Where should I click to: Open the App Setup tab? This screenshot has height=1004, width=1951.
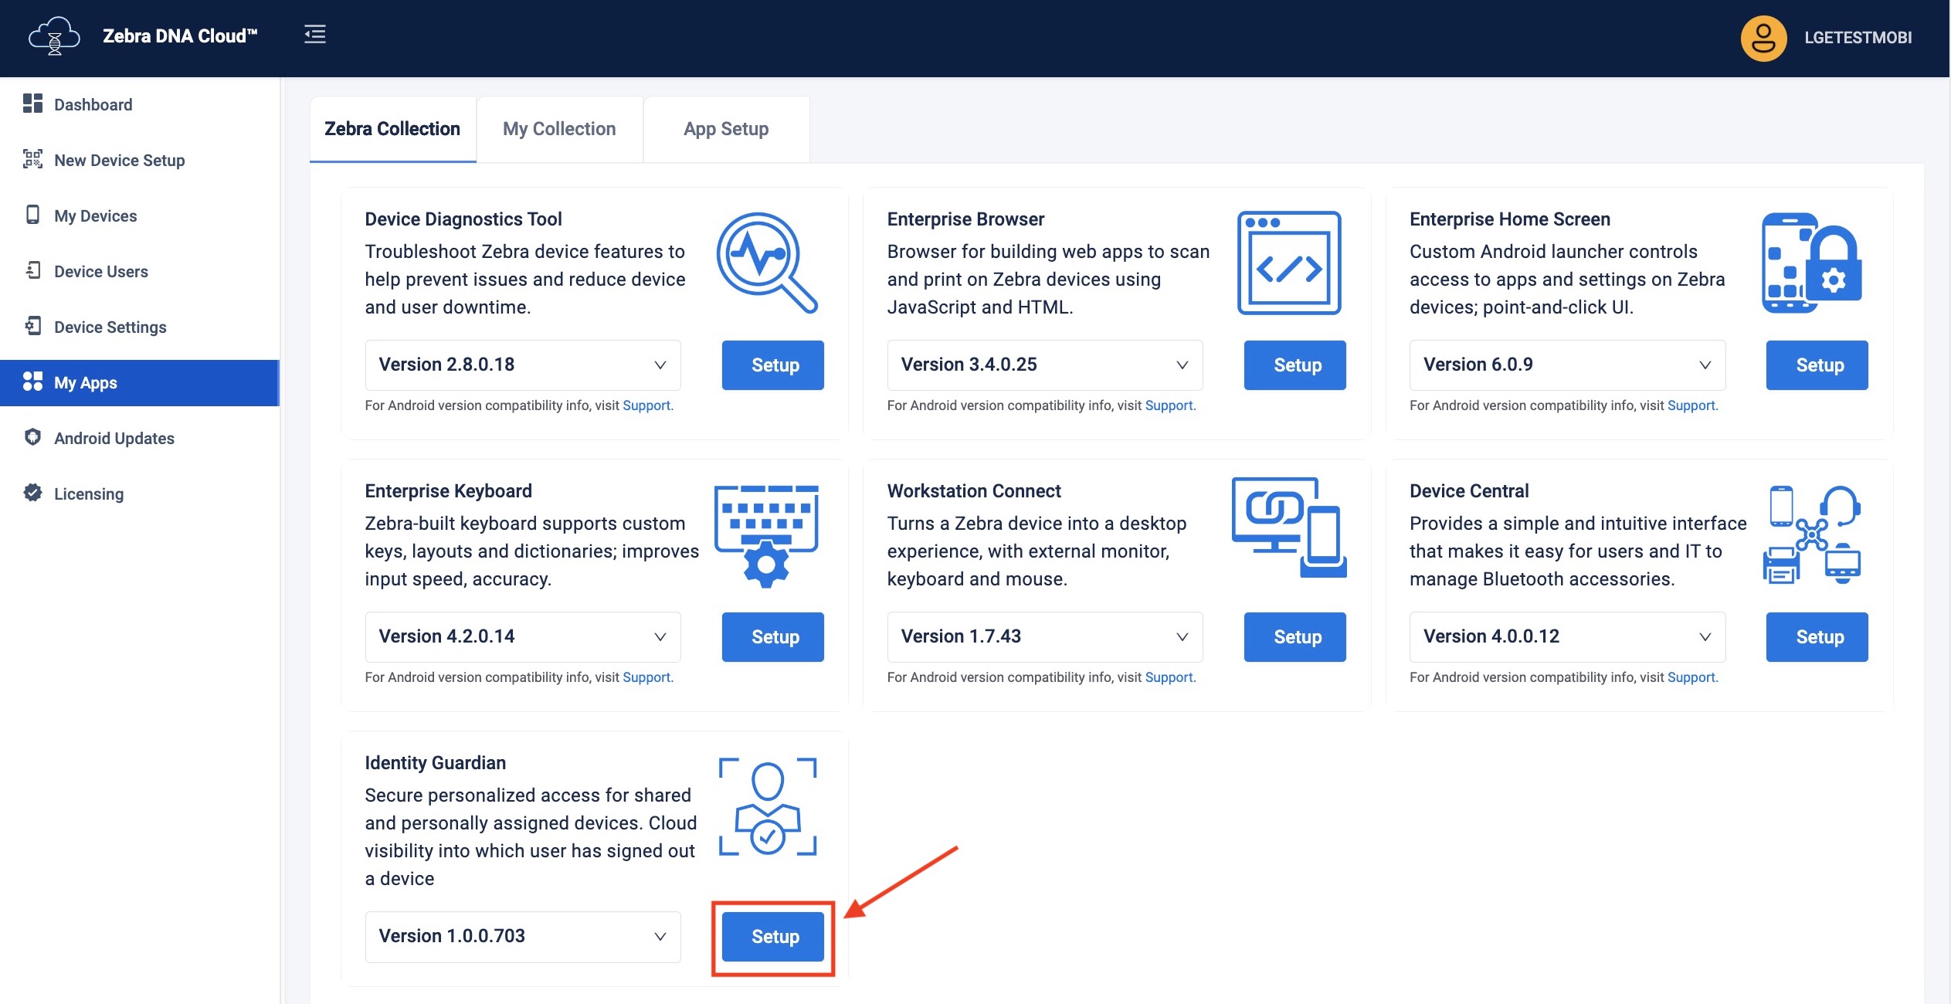[x=725, y=129]
